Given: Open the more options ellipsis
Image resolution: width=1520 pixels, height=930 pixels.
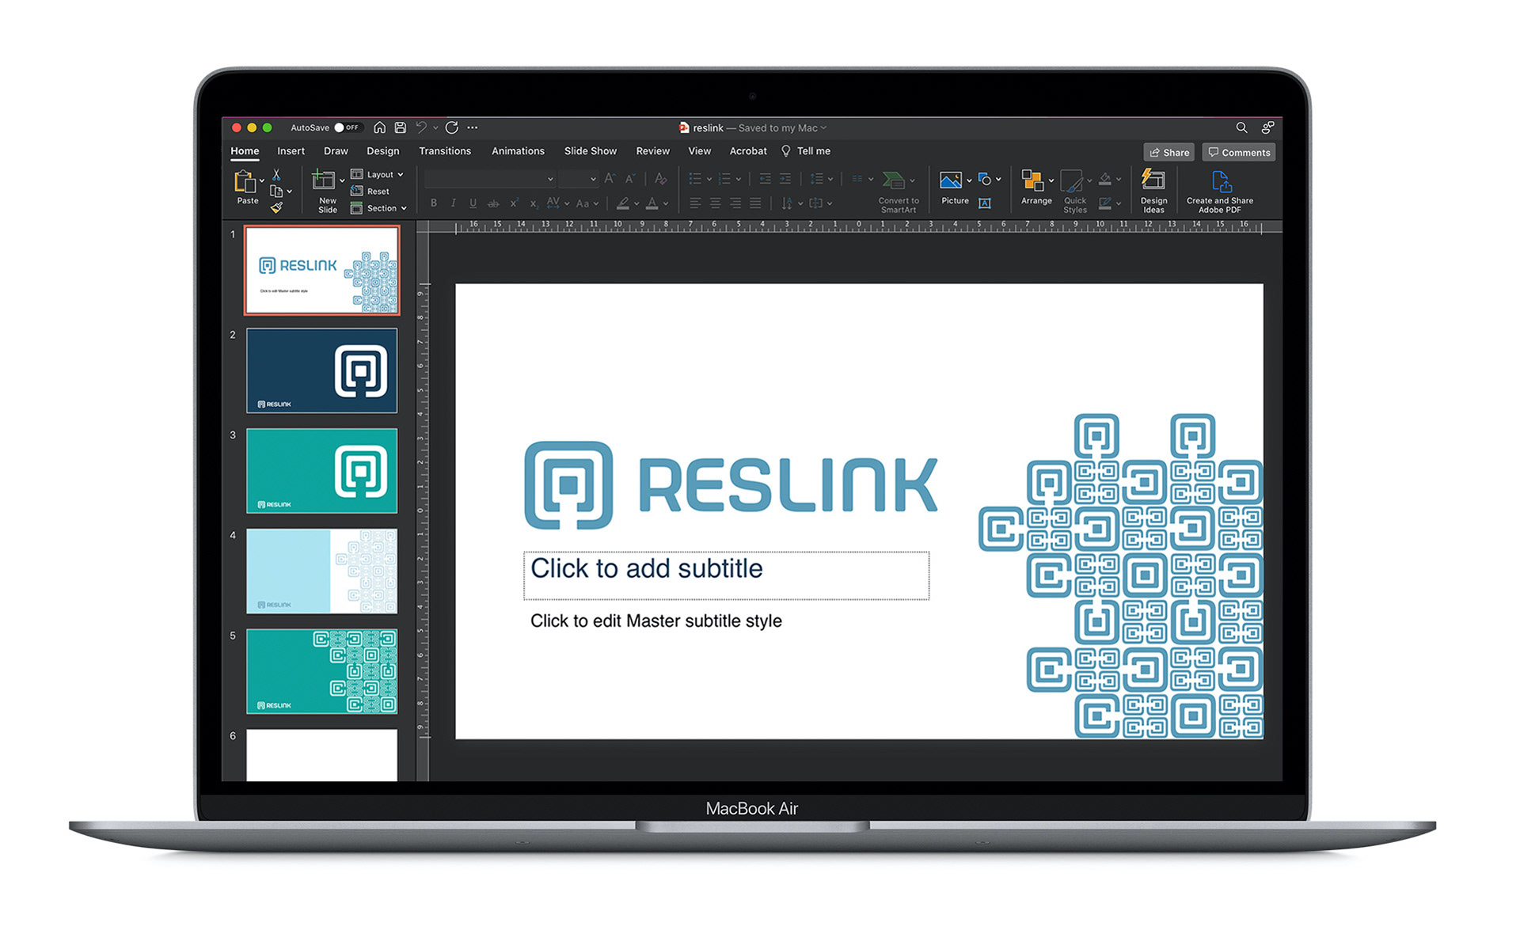Looking at the screenshot, I should coord(473,127).
